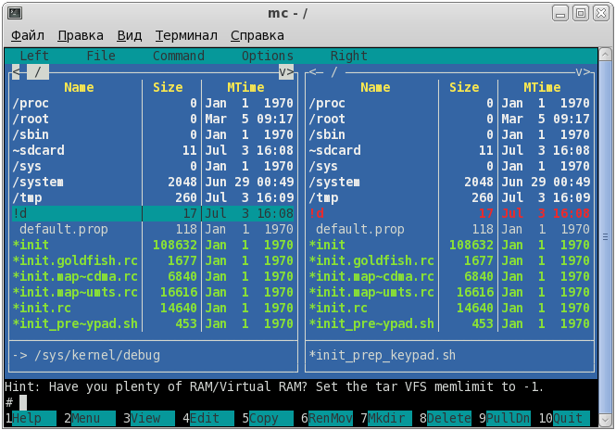This screenshot has height=430, width=616.
Task: Select /system in left panel
Action: [x=153, y=182]
